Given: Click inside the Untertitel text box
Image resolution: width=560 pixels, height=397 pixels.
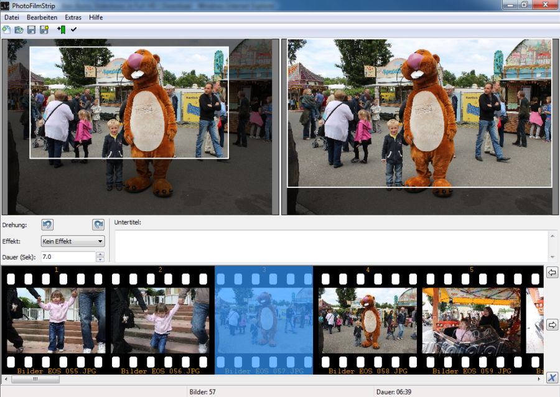Looking at the screenshot, I should pyautogui.click(x=330, y=246).
